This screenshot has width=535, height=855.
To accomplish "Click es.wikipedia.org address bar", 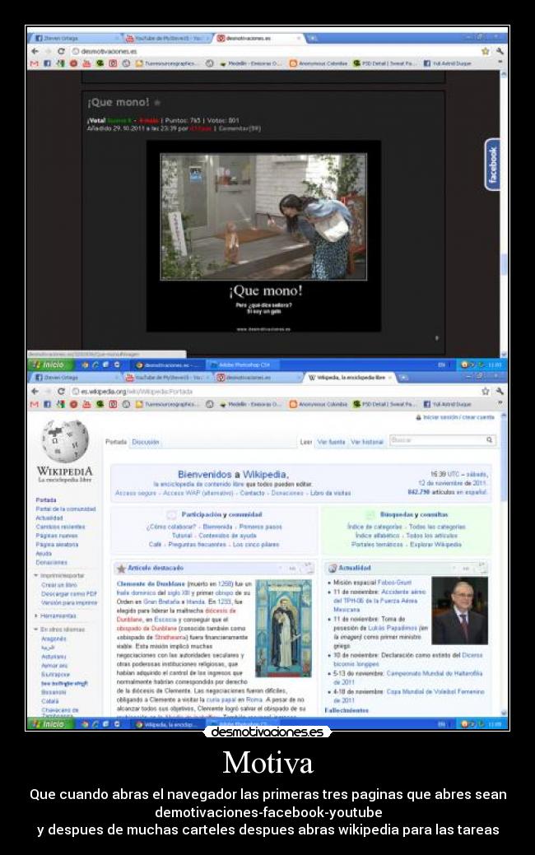I will [x=272, y=392].
